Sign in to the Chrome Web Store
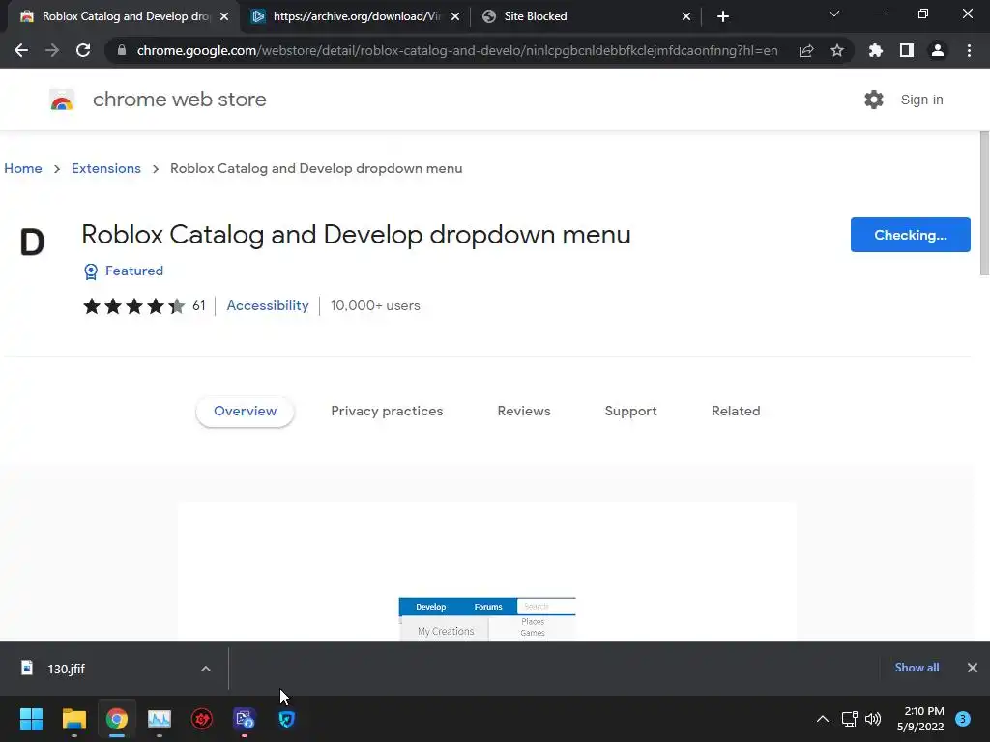 pos(921,100)
